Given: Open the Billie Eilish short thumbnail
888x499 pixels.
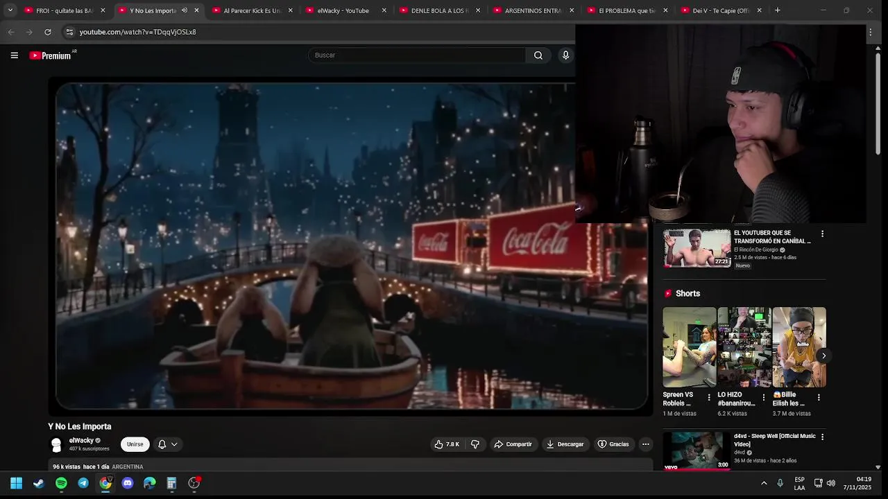Looking at the screenshot, I should [799, 347].
